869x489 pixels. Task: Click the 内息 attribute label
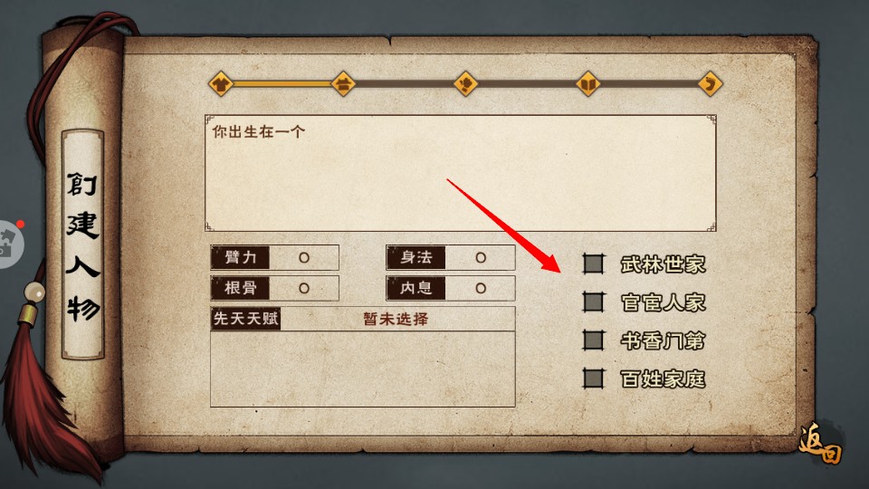[x=416, y=288]
